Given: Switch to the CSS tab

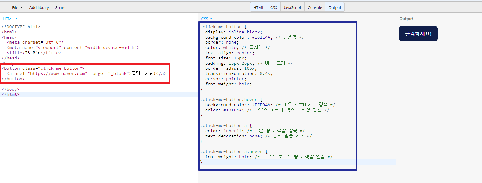Looking at the screenshot, I should pyautogui.click(x=273, y=7).
